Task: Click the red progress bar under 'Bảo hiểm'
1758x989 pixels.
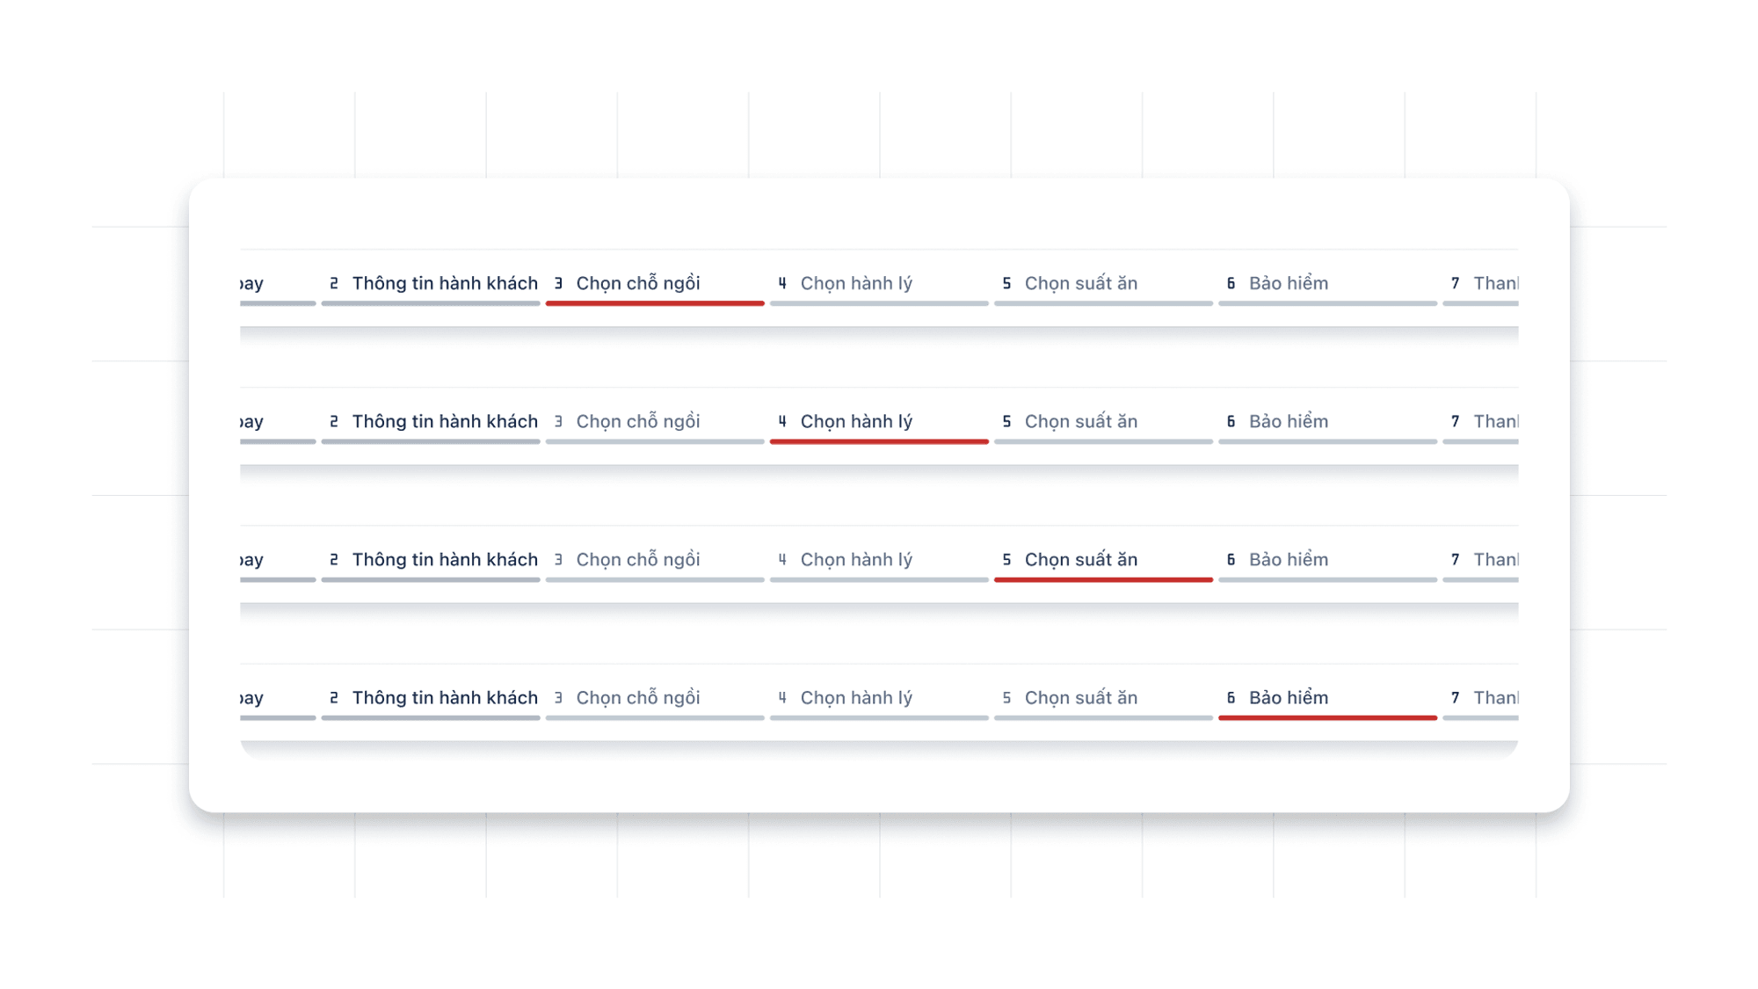Action: pos(1327,717)
